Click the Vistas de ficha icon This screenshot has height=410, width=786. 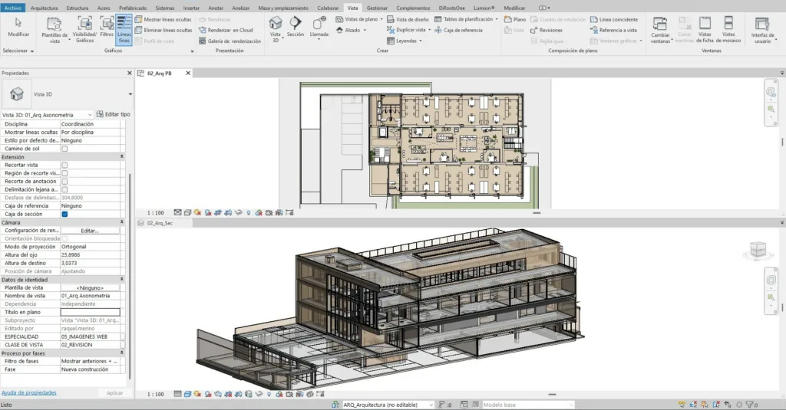tap(705, 27)
